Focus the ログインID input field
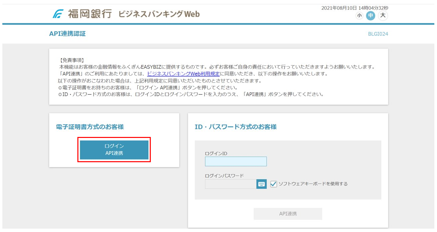The height and width of the screenshot is (232, 437). 236,162
